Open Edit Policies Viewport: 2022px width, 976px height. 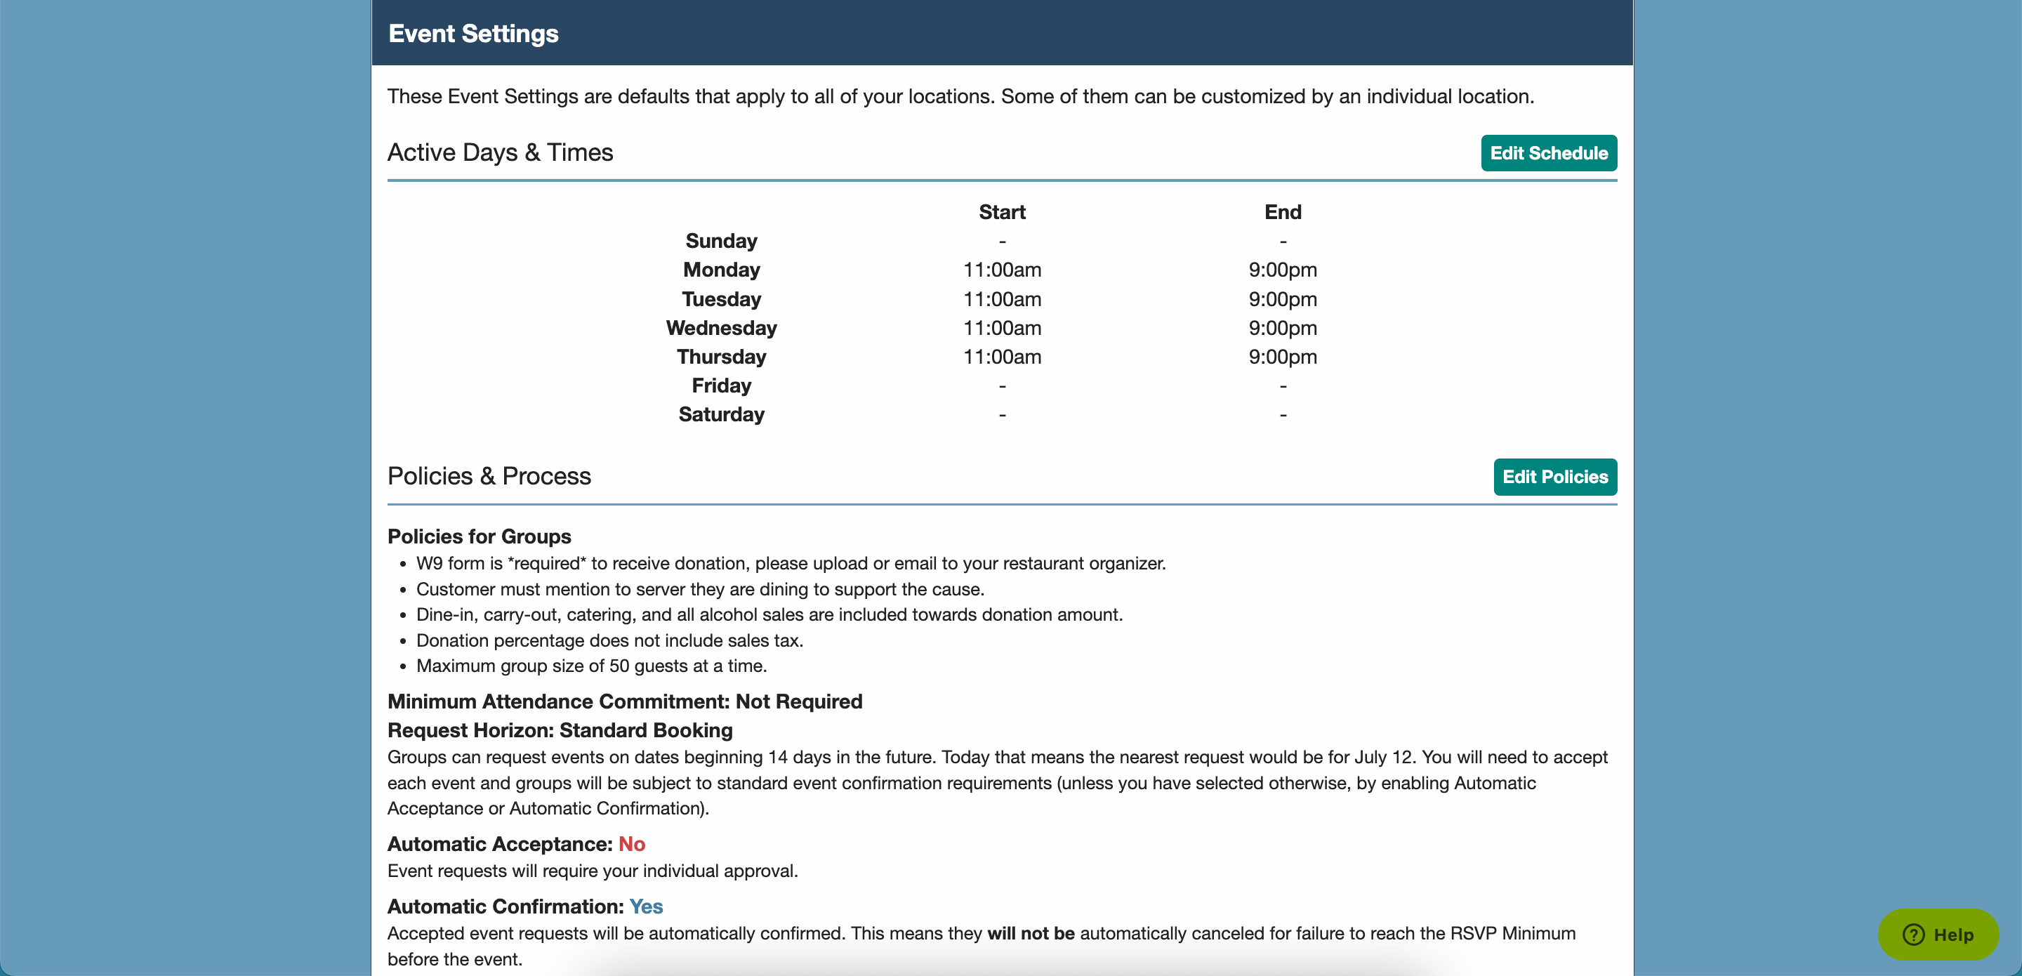[x=1554, y=477]
